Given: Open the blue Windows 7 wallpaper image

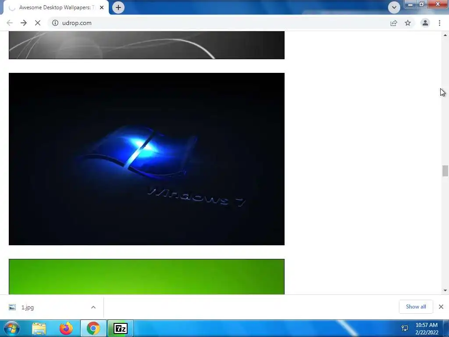Looking at the screenshot, I should [146, 159].
